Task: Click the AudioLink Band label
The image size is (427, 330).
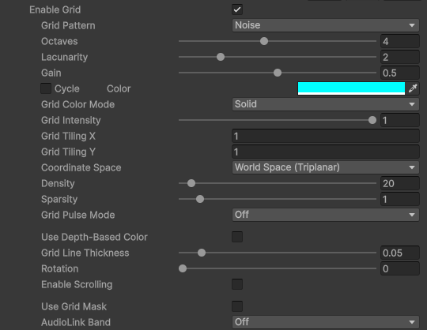Action: tap(76, 322)
